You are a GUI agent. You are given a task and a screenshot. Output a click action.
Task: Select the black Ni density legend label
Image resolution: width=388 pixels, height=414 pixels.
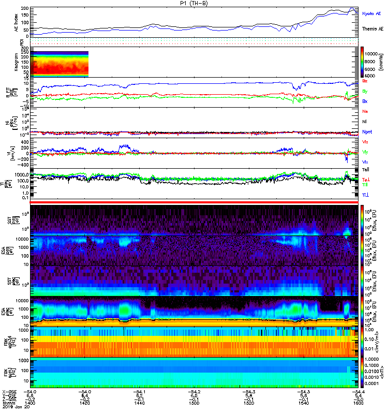pyautogui.click(x=365, y=122)
